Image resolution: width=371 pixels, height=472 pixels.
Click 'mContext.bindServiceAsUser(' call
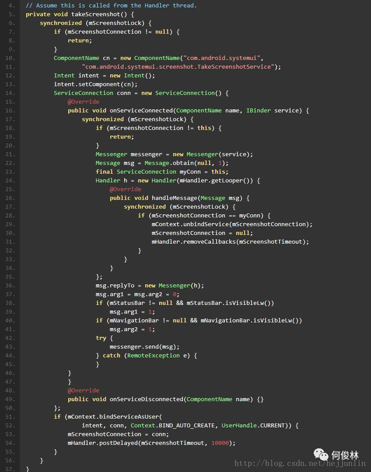pos(115,416)
